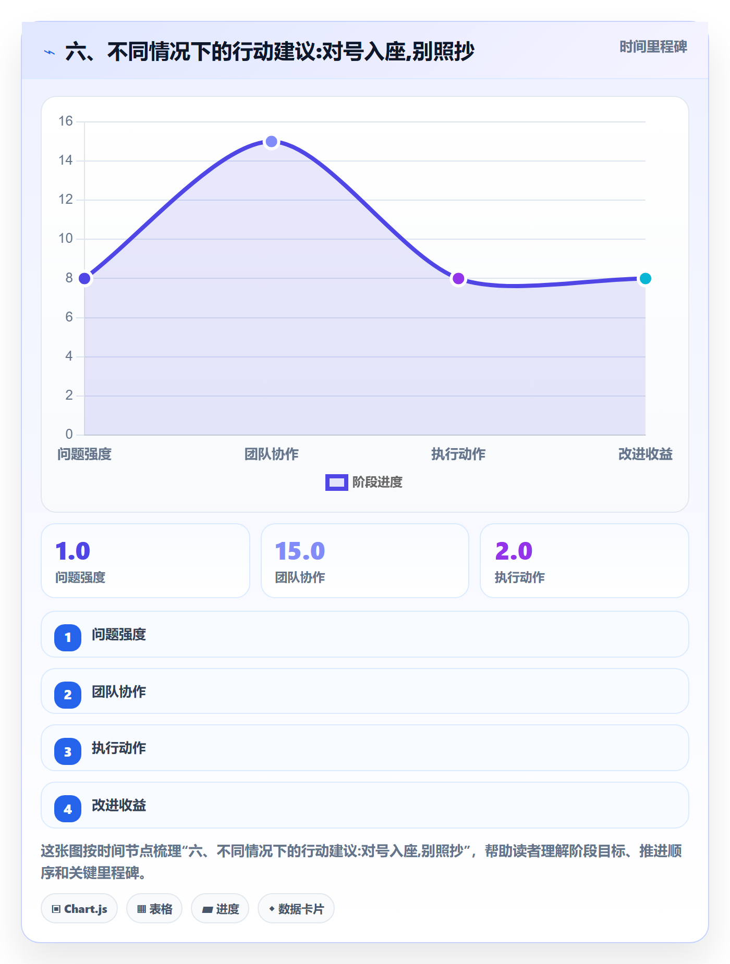Click the 执行动作 x-axis label on the chart
Screen dimensions: 730x964
click(x=458, y=454)
